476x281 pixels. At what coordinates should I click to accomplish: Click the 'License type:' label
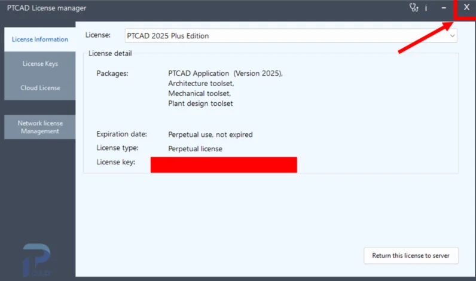click(117, 148)
